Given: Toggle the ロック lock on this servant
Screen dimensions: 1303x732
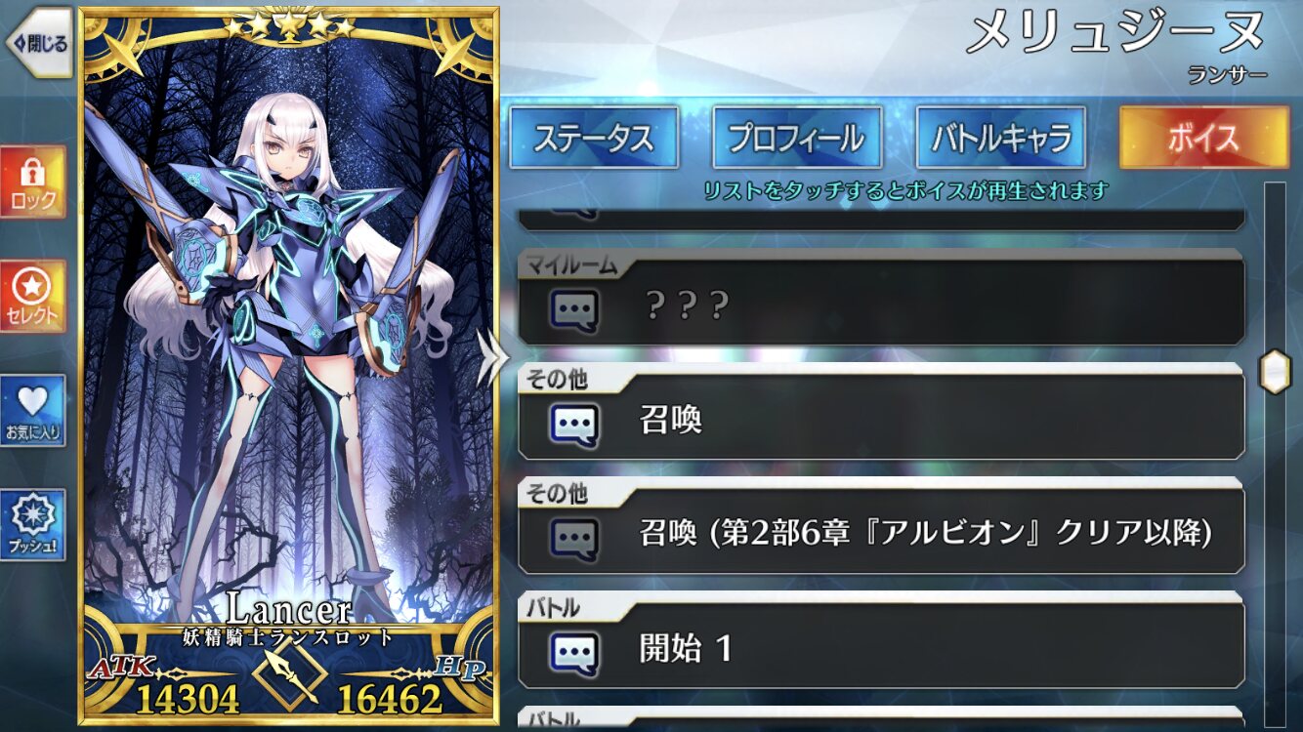Looking at the screenshot, I should pos(33,183).
